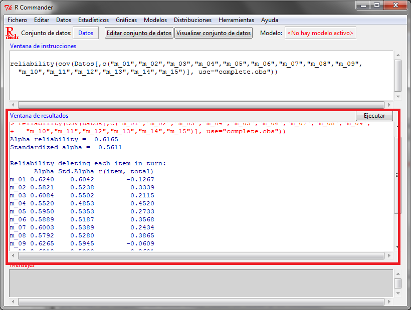Click the instructions scroll right arrow

[389, 105]
